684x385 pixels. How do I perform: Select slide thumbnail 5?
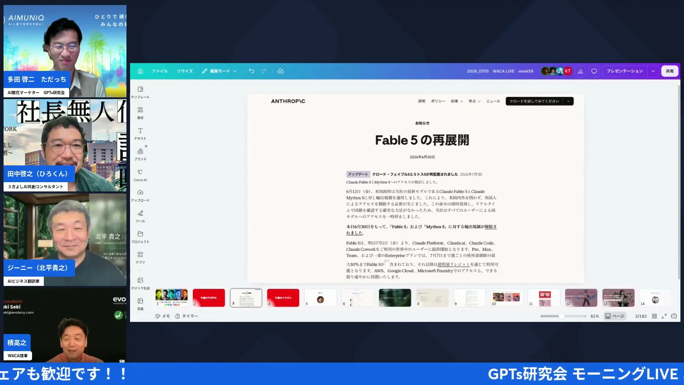(320, 298)
